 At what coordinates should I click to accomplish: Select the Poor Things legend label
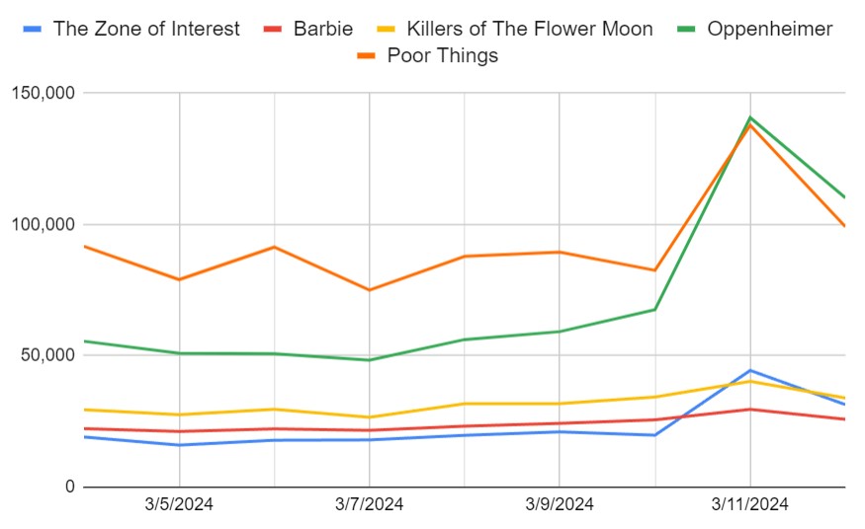[443, 55]
